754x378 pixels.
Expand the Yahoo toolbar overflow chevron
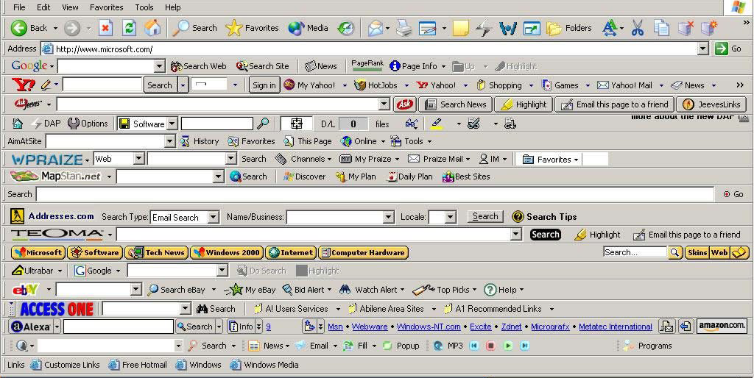click(740, 85)
